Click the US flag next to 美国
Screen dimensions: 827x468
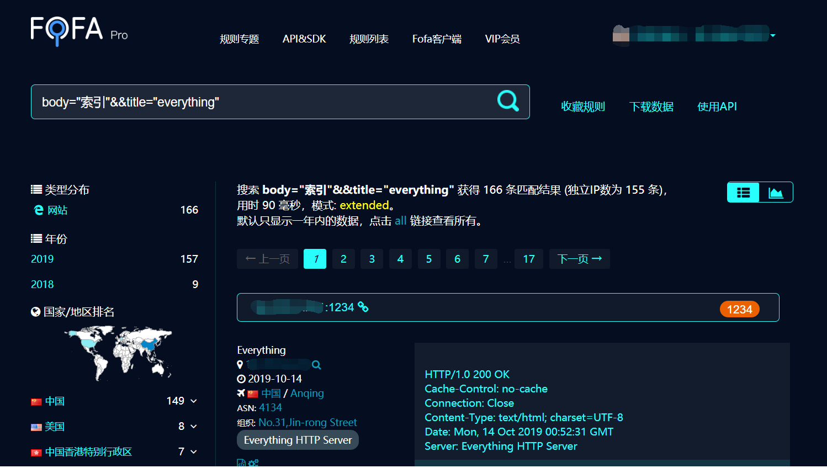(36, 427)
